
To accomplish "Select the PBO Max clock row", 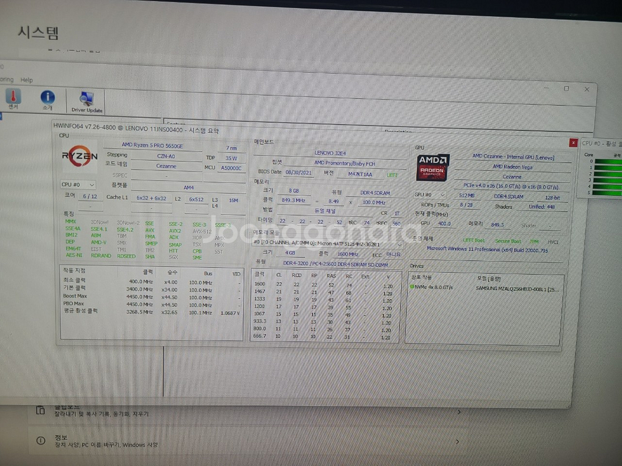I will point(152,304).
